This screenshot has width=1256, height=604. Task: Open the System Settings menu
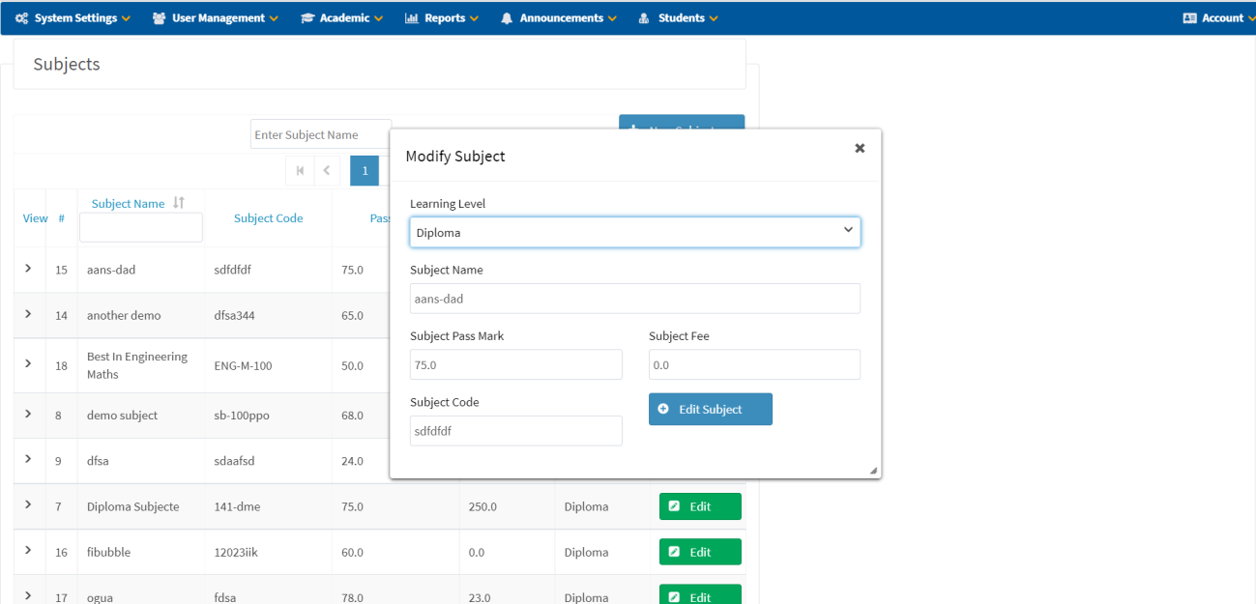coord(73,17)
